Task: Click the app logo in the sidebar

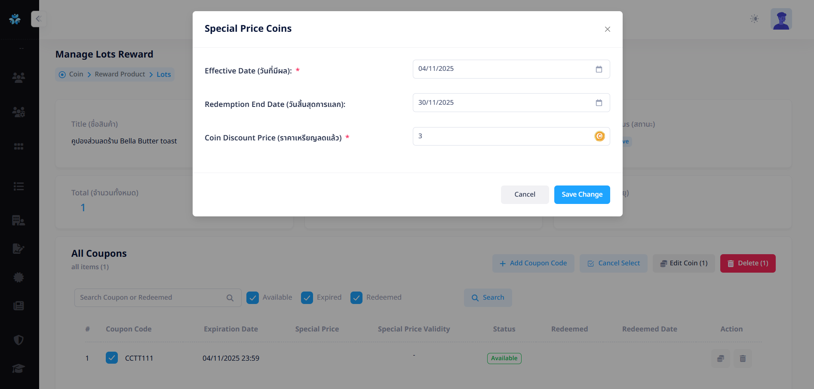Action: coord(15,19)
